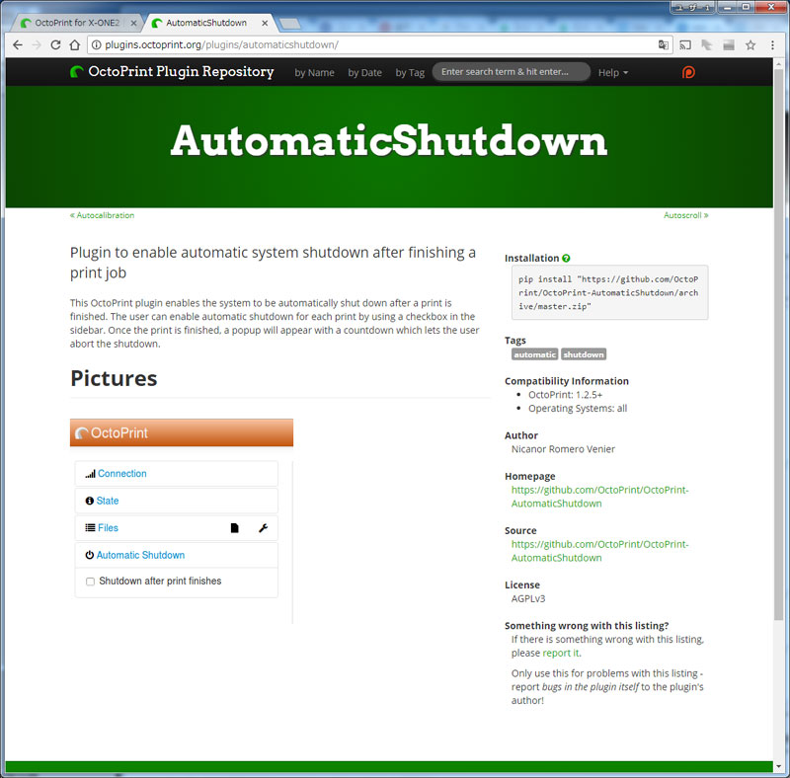Click the arrow-shaped extension icon in toolbar
The image size is (790, 778).
[707, 44]
